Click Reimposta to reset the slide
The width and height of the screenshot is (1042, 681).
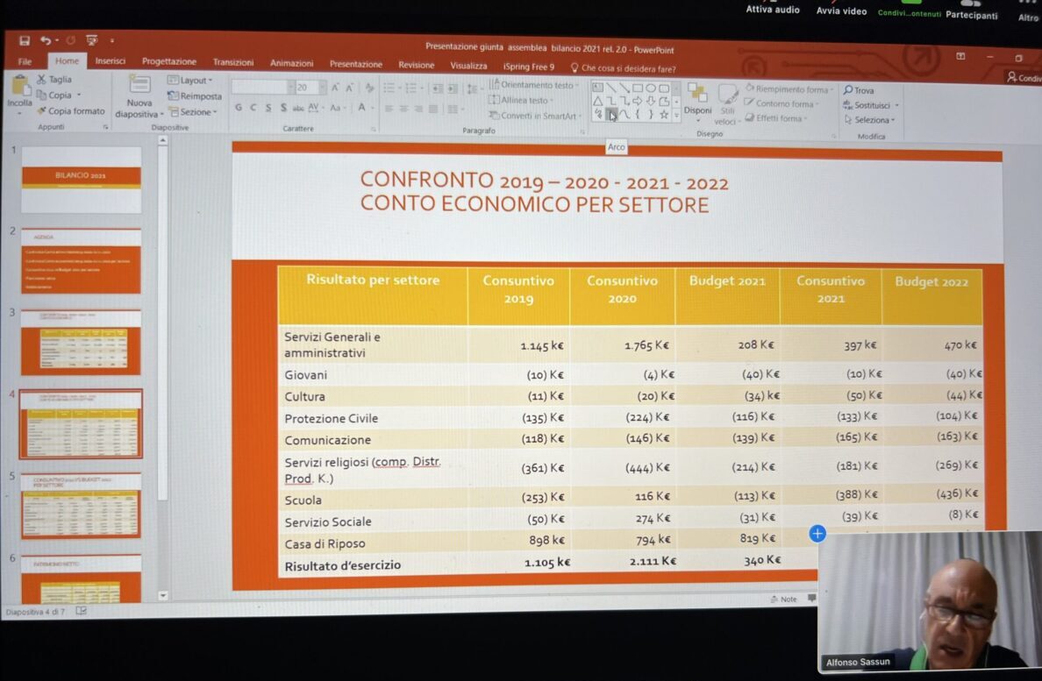point(194,96)
